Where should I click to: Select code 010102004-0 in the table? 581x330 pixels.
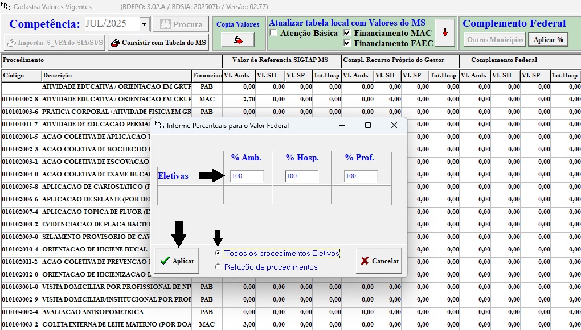click(x=20, y=174)
